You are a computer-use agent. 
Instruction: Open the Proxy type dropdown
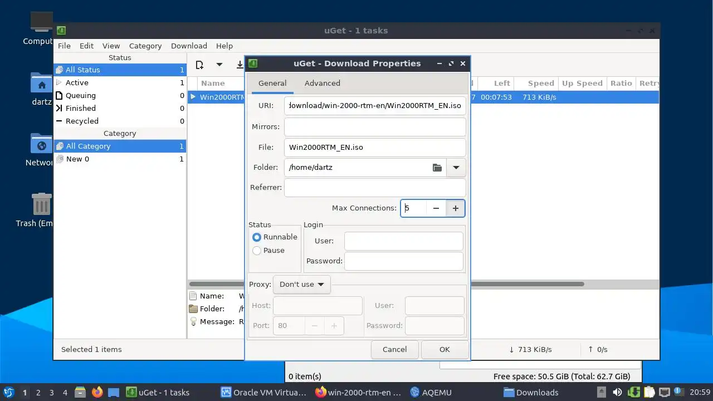301,285
